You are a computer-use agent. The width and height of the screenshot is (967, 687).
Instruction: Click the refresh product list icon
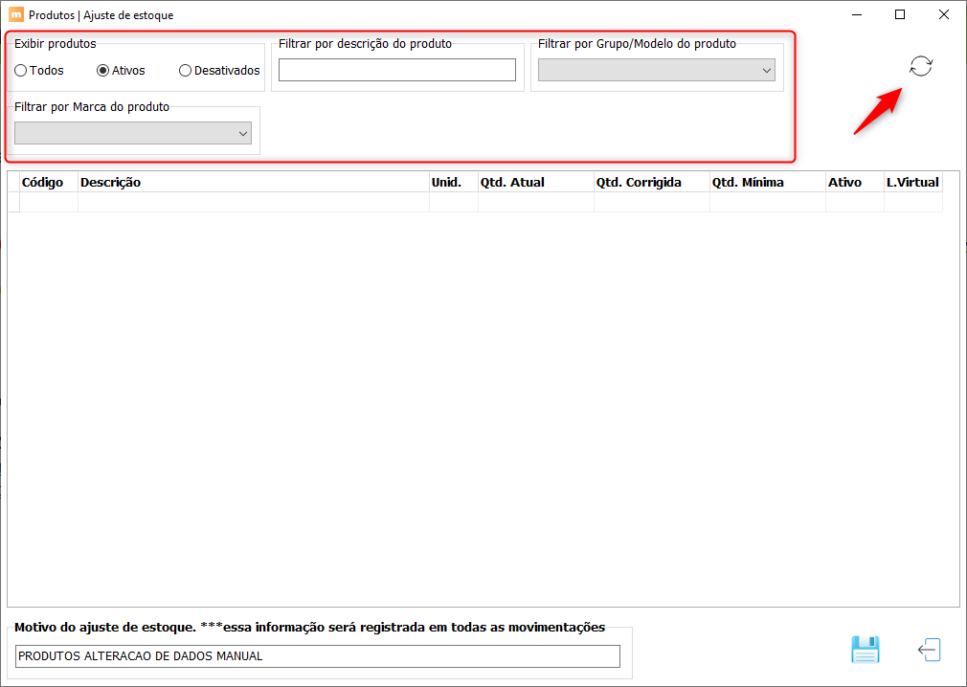pos(921,66)
